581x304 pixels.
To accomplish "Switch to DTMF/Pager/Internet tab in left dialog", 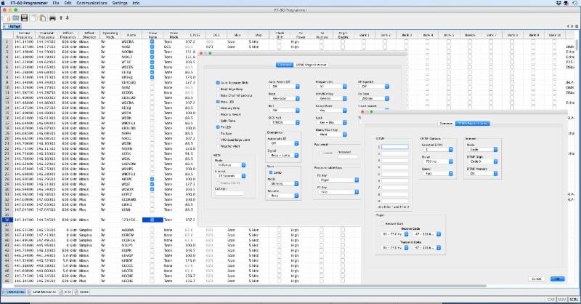I will (311, 65).
